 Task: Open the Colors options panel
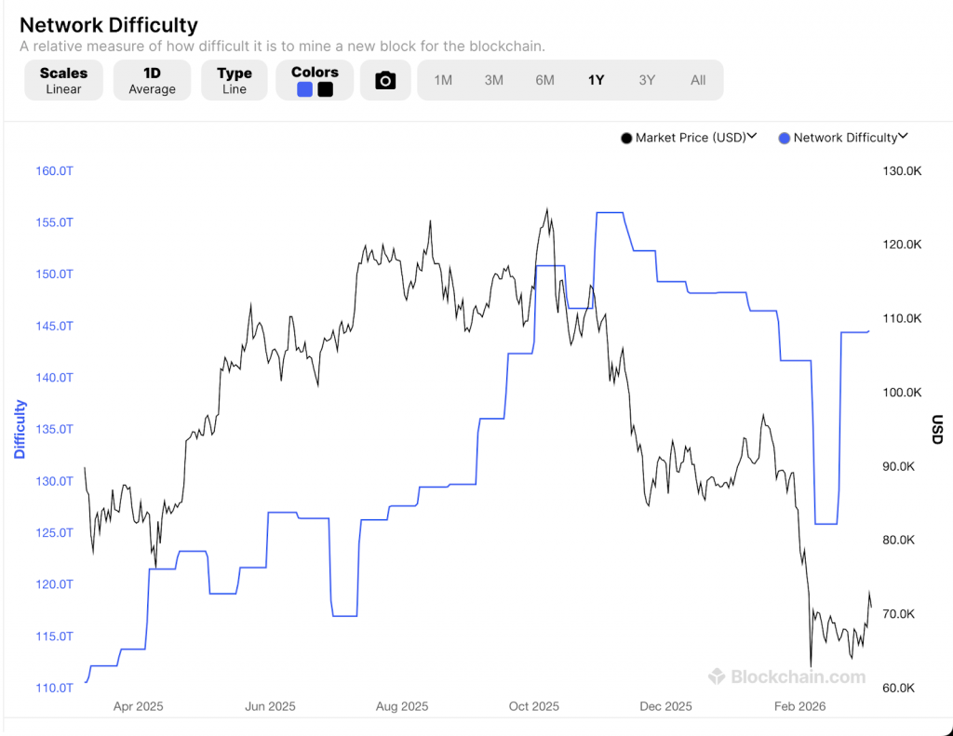315,72
